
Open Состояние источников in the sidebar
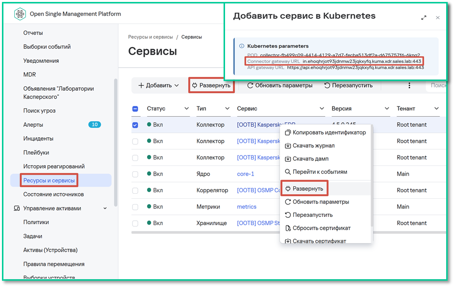[x=53, y=194]
